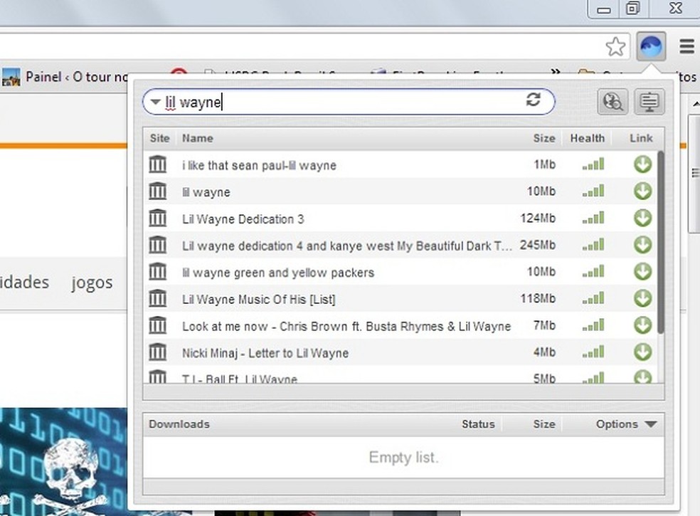Click site icon beside 'Lil Wayne Music Of His [List]'
700x516 pixels.
pyautogui.click(x=158, y=298)
